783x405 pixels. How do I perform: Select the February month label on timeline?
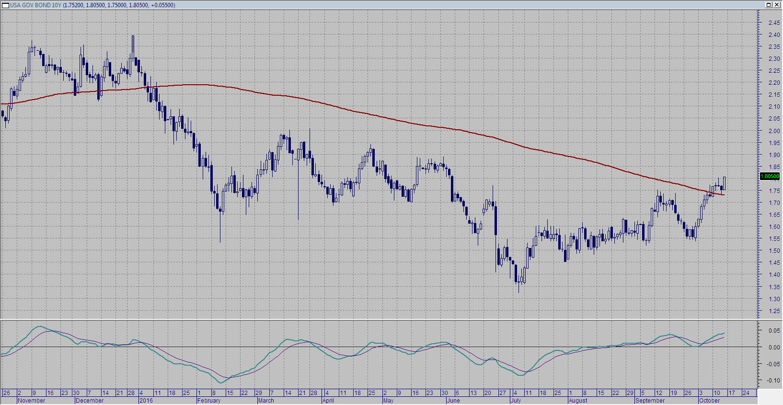coord(209,401)
